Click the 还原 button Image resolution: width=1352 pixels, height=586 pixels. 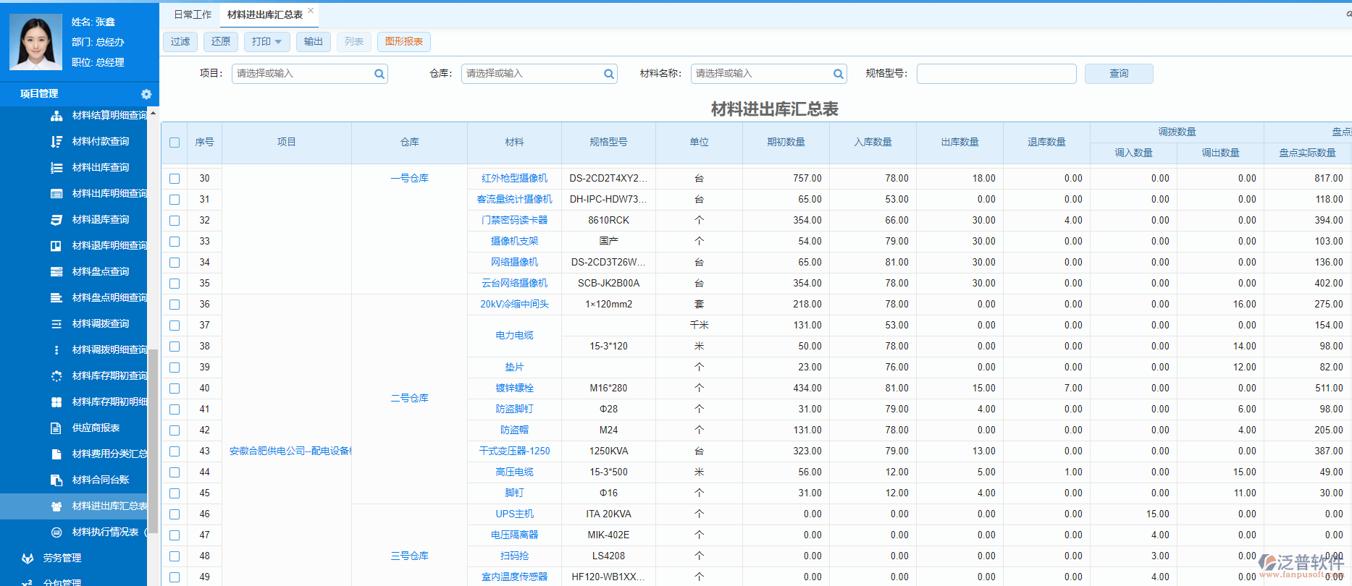(221, 42)
